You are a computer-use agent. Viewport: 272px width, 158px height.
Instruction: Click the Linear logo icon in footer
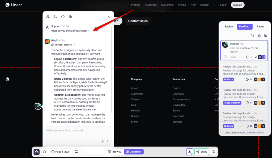point(7,79)
